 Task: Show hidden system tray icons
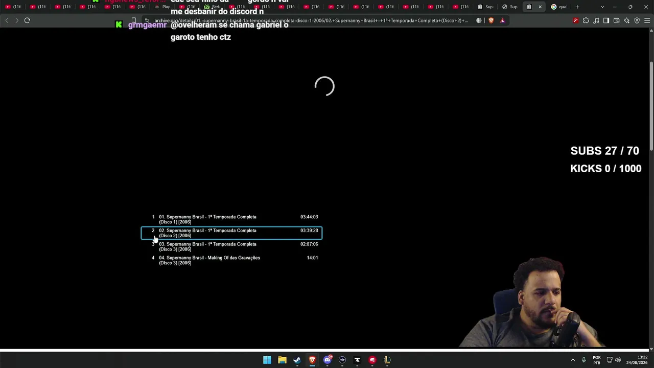pyautogui.click(x=573, y=360)
